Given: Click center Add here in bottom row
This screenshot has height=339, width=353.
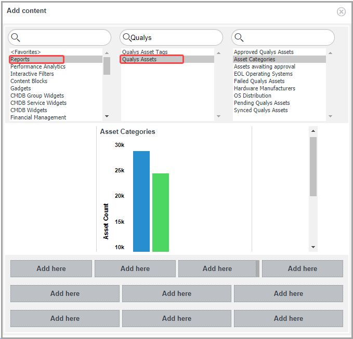Looking at the screenshot, I should [x=177, y=319].
